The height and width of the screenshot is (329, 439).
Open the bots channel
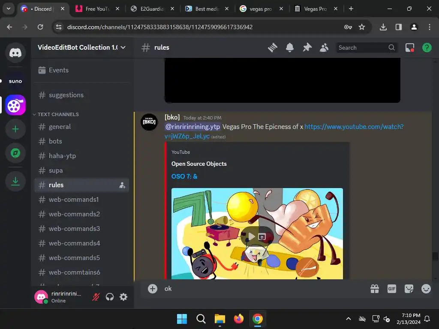pyautogui.click(x=81, y=141)
